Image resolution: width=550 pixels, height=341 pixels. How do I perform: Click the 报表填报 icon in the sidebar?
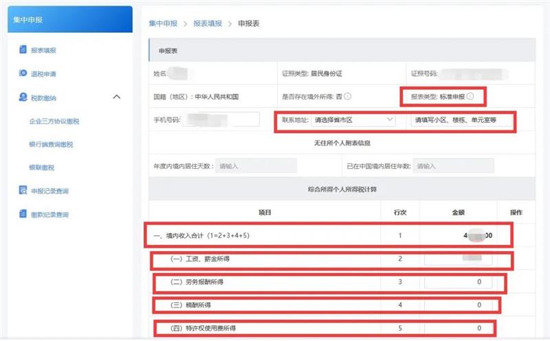tap(23, 50)
